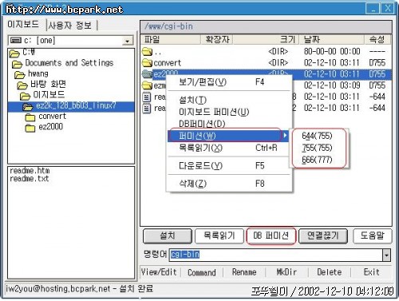
Task: Select the hwang folder in tree
Action: click(38, 73)
